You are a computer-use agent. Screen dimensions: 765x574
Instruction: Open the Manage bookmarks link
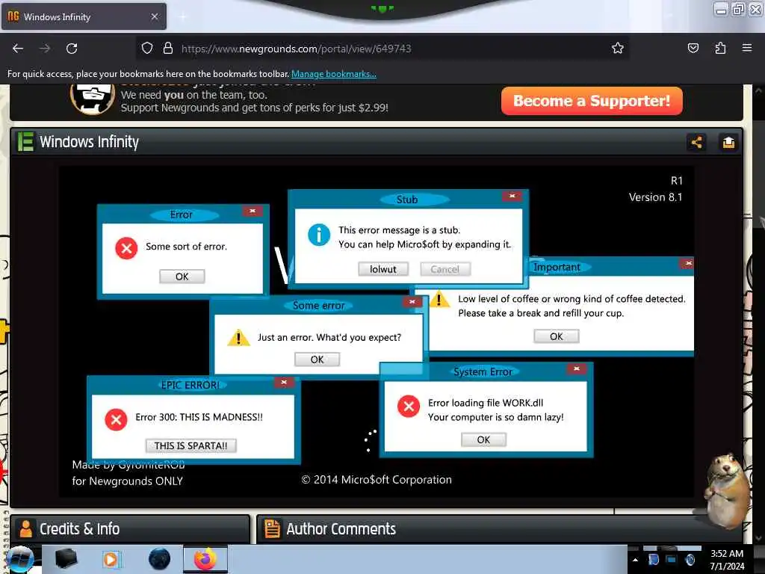click(x=334, y=74)
